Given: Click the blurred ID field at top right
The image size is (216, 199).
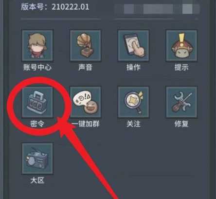Looking at the screenshot, I should (157, 9).
